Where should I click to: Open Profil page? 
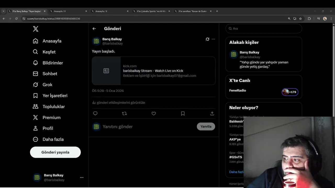pos(43,128)
